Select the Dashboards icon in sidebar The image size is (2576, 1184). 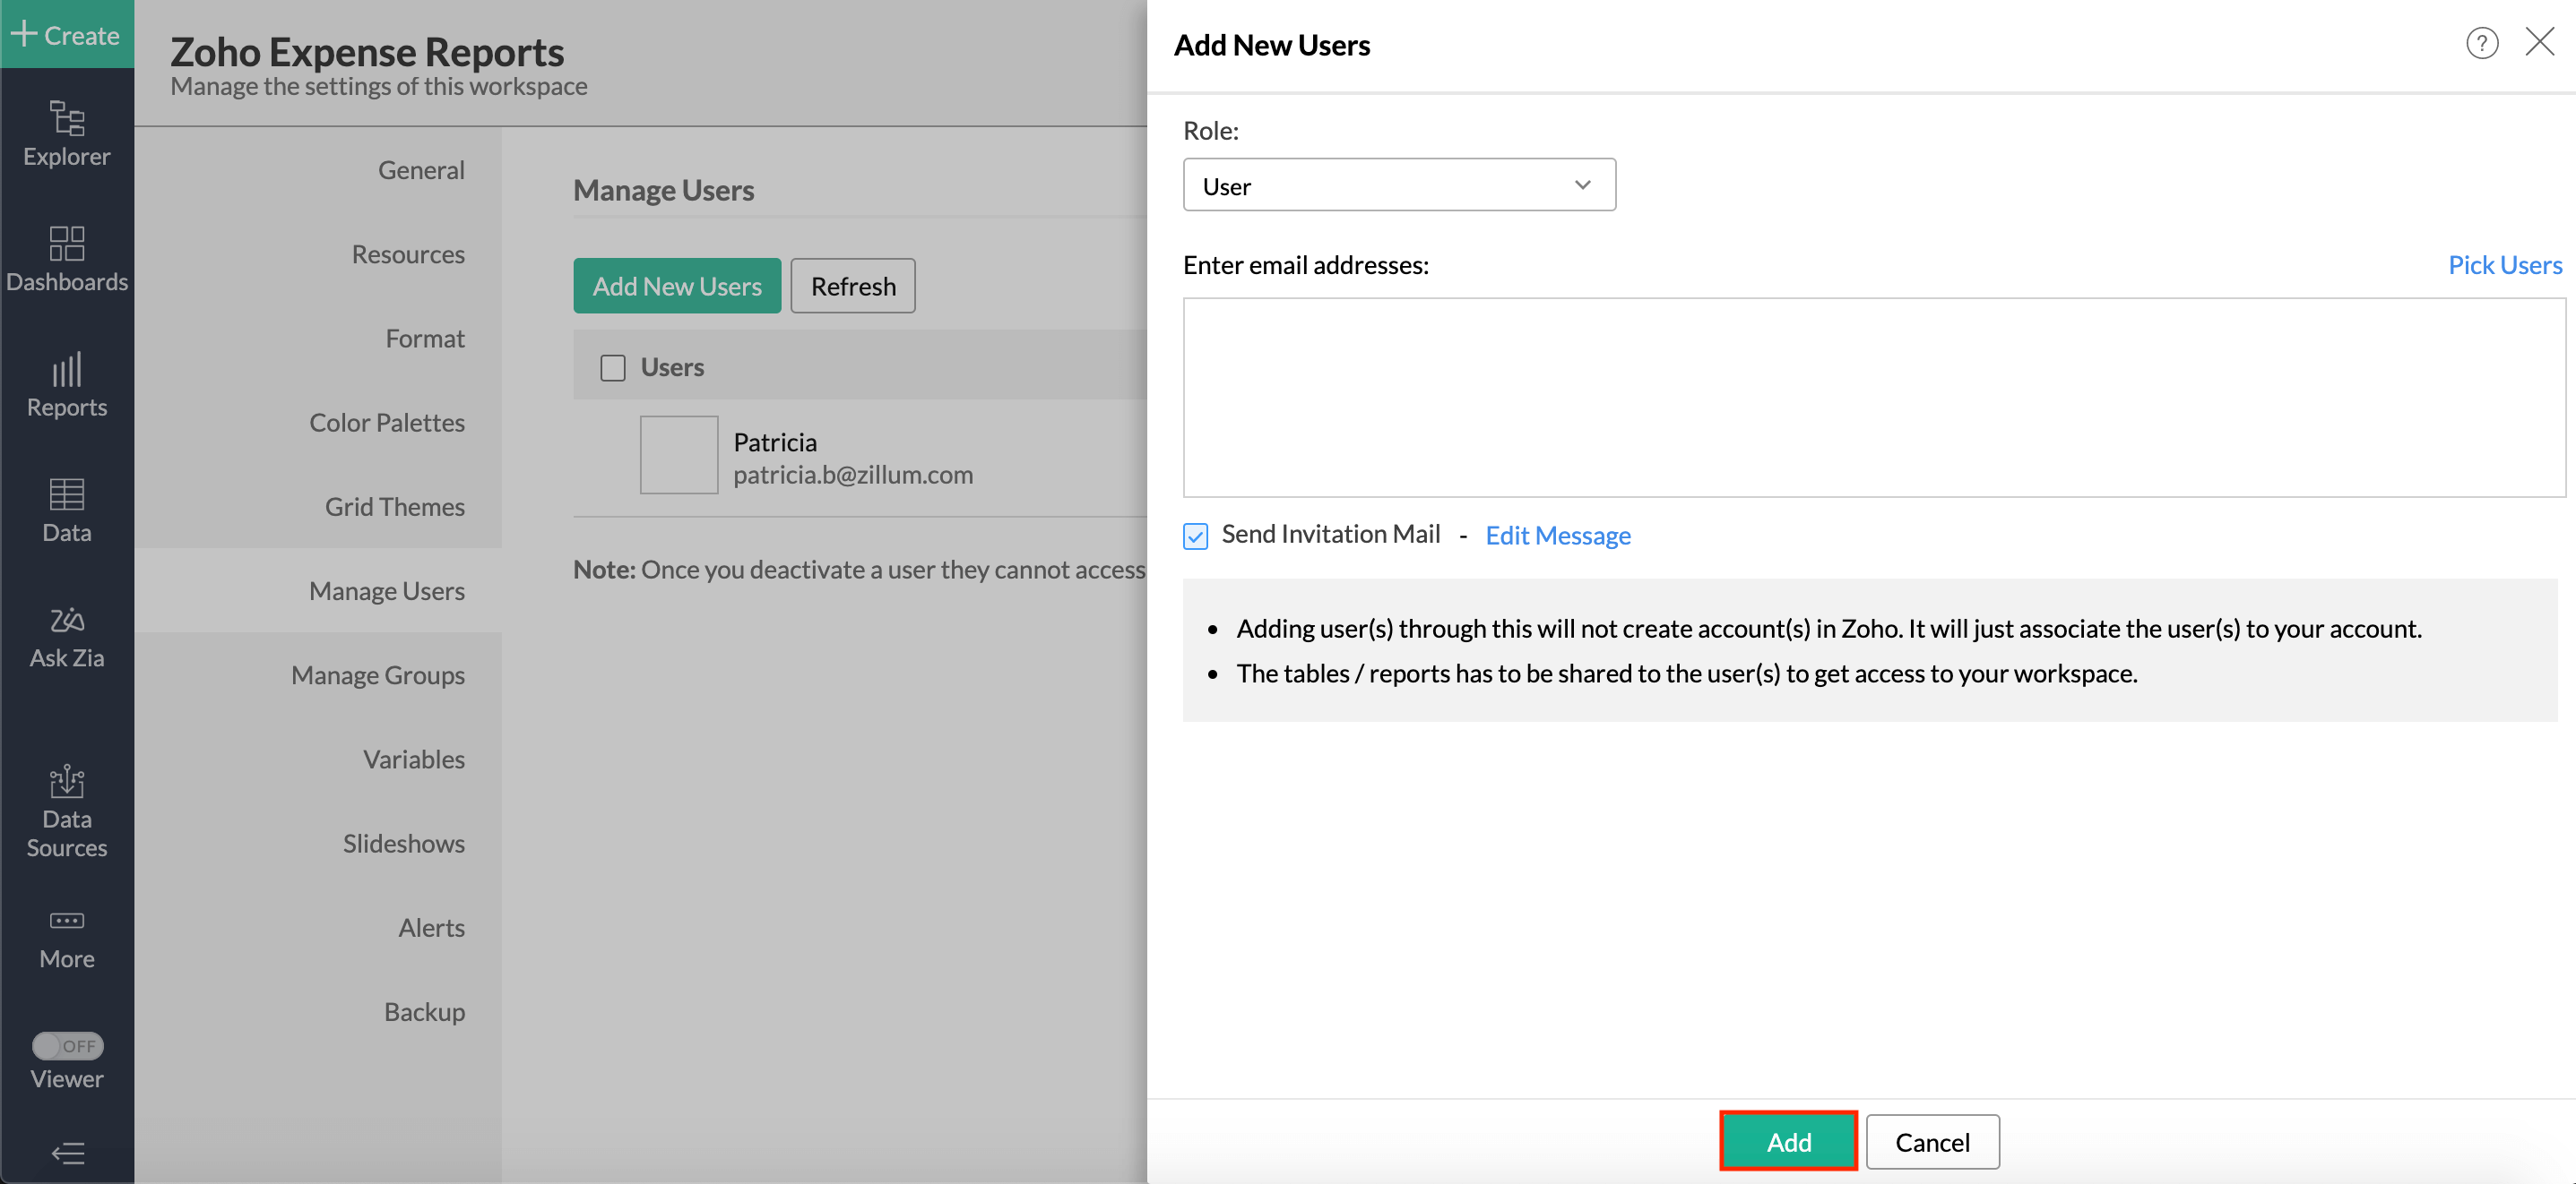[66, 258]
